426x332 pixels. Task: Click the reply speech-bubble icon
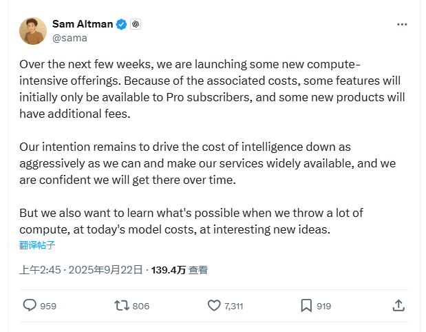(30, 306)
